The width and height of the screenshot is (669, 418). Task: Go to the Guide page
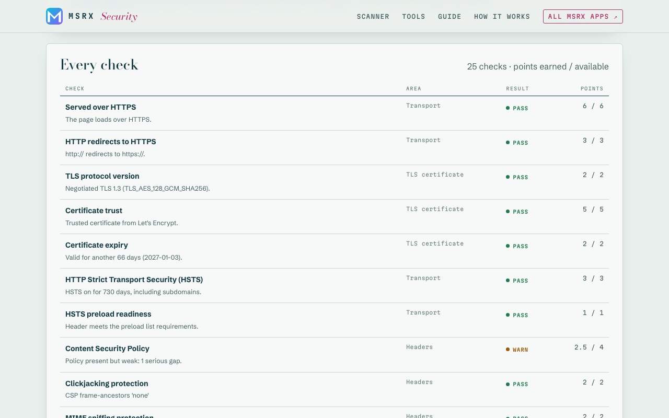click(x=449, y=17)
